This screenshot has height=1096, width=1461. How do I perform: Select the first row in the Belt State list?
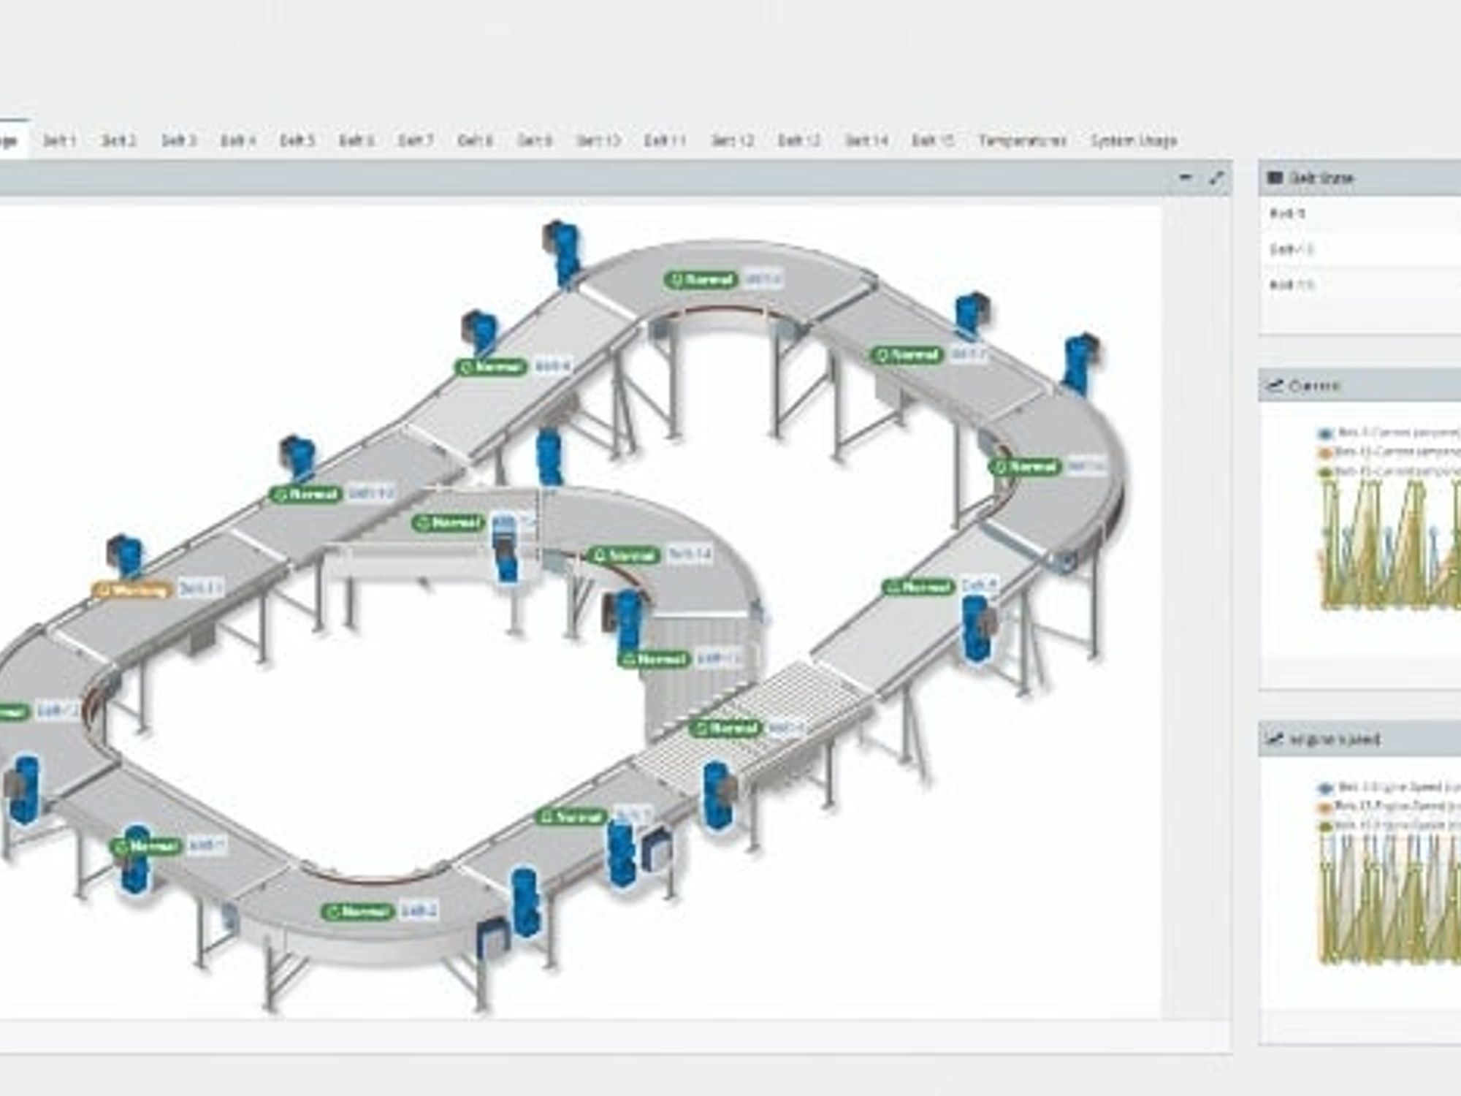click(x=1359, y=214)
